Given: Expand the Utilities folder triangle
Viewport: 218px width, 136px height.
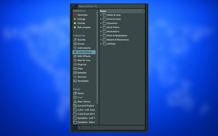Looking at the screenshot, I should point(101,44).
